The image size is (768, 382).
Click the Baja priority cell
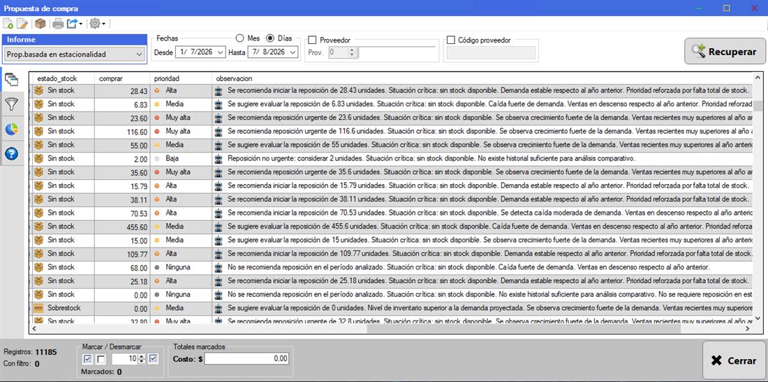point(181,158)
